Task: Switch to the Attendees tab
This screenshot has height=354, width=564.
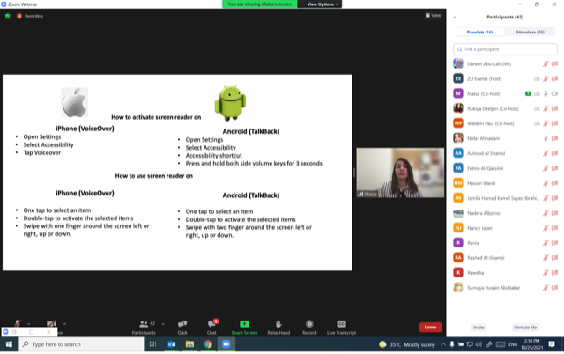Action: click(530, 32)
